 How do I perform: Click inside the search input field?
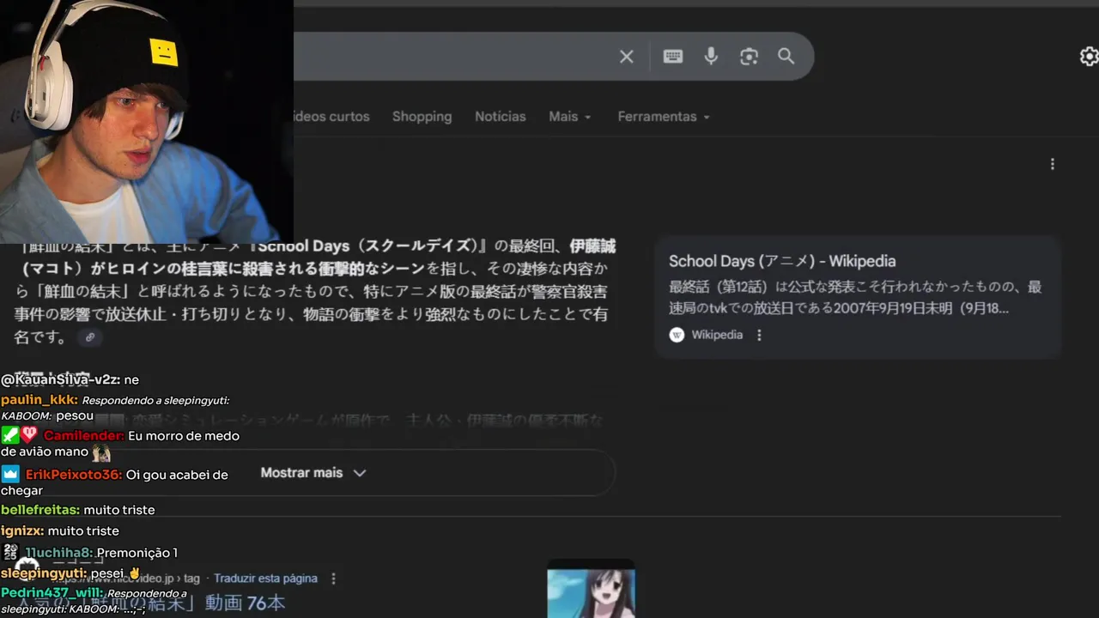pos(455,57)
